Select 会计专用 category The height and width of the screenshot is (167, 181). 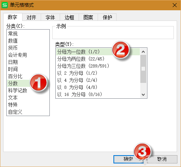[x=28, y=55]
